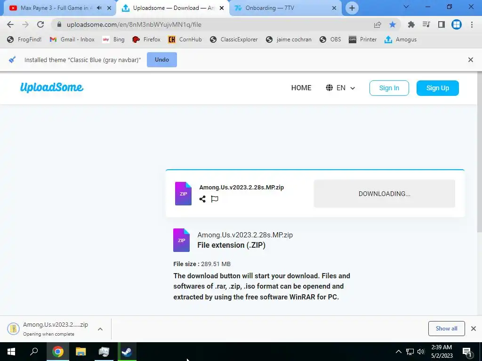Click the volume speaker tray icon
Image resolution: width=482 pixels, height=361 pixels.
tap(421, 352)
